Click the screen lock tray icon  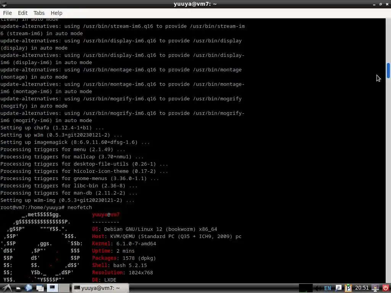point(375,288)
